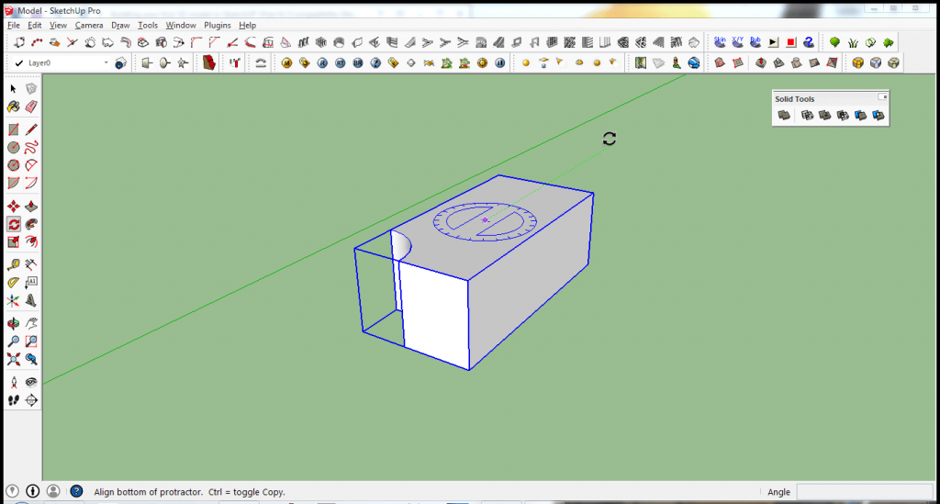
Task: Choose the Look Around eye tool
Action: coord(31,382)
